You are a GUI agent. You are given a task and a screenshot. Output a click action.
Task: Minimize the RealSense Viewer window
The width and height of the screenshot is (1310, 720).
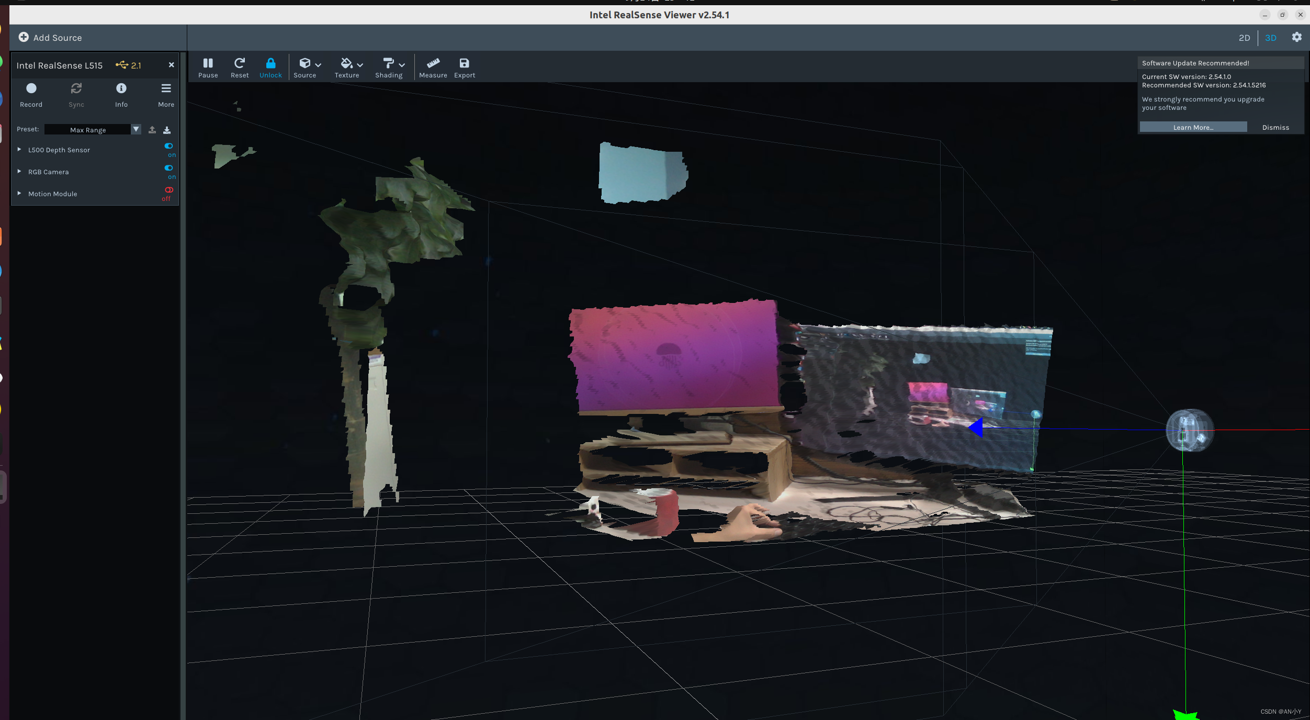(1265, 15)
